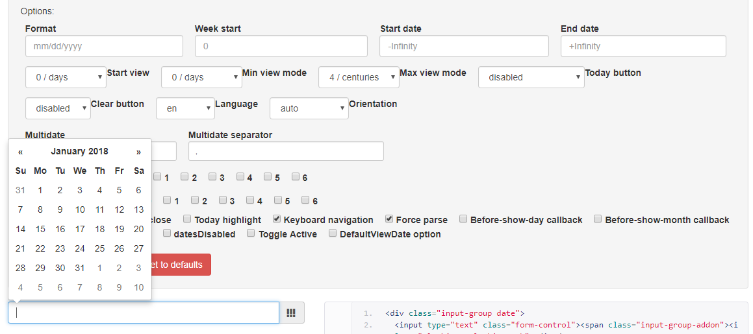This screenshot has width=753, height=334.
Task: Focus the End date input field
Action: (x=643, y=46)
